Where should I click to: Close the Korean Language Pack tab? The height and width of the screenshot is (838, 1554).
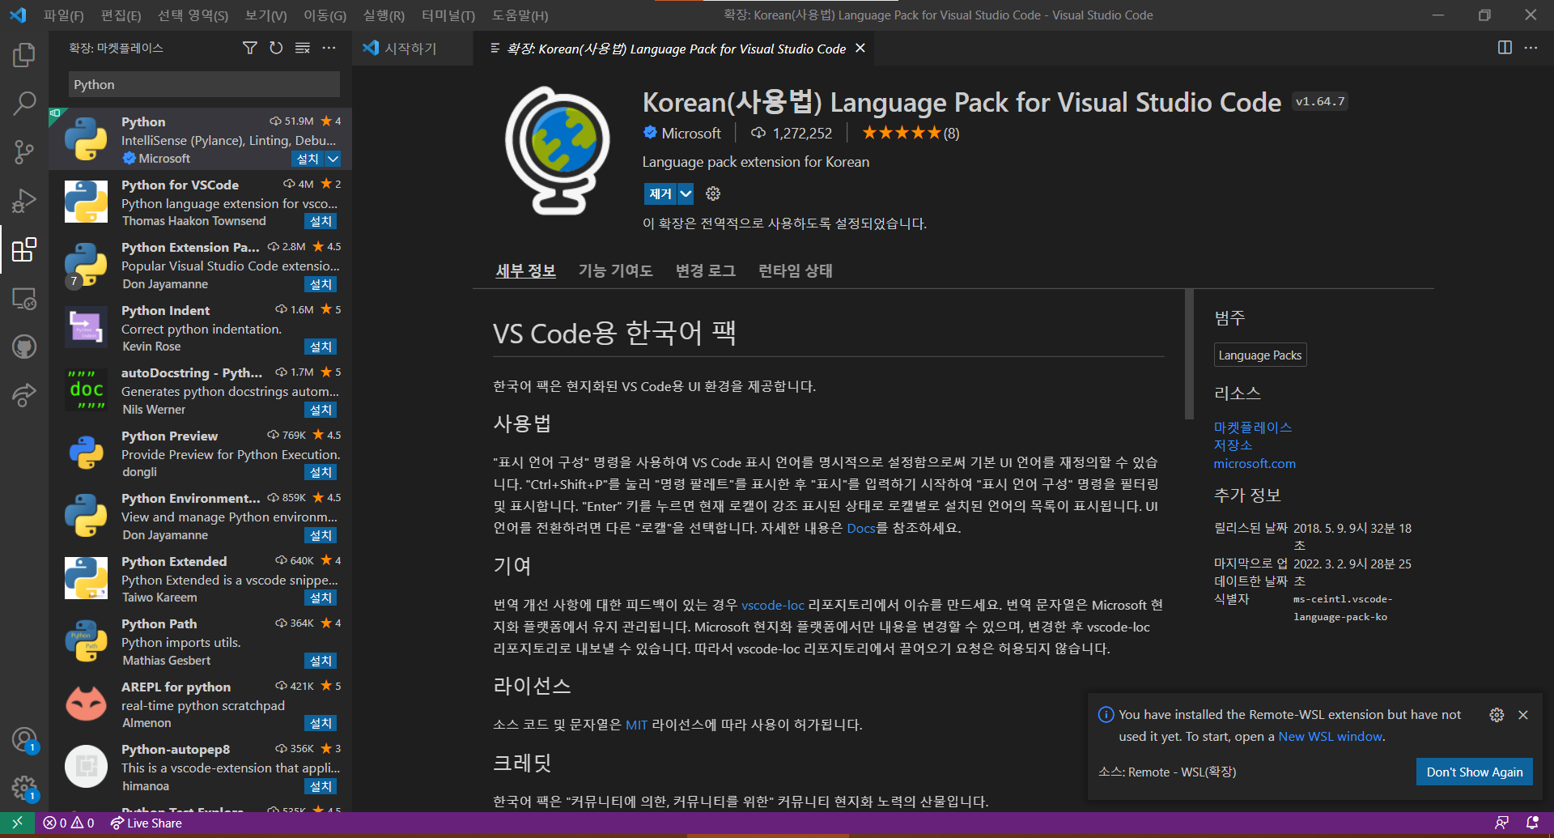point(860,49)
